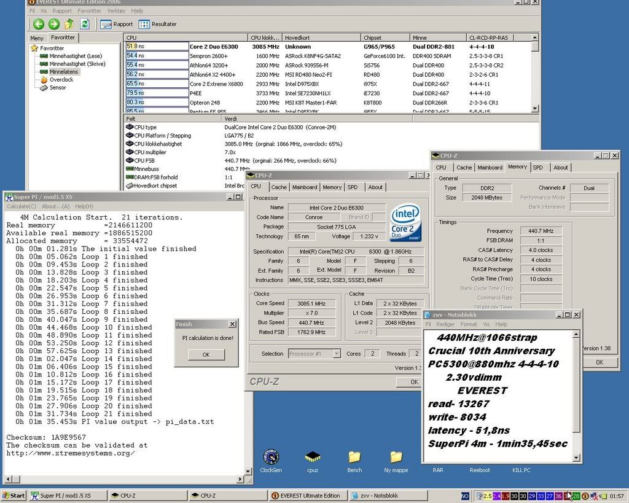This screenshot has width=629, height=503.
Task: Select Minnehastighet (Lese) in the favorites tree
Action: 71,56
